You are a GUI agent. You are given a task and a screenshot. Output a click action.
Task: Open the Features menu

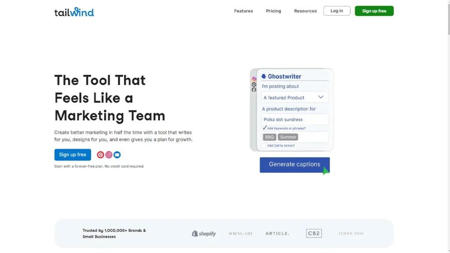pos(243,11)
